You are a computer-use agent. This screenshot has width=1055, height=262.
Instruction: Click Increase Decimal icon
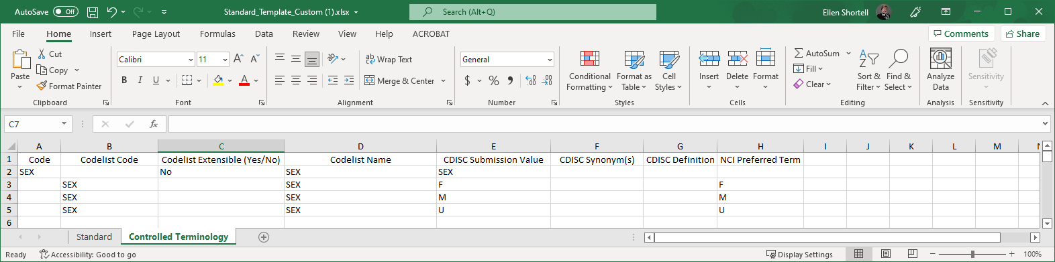pyautogui.click(x=531, y=80)
